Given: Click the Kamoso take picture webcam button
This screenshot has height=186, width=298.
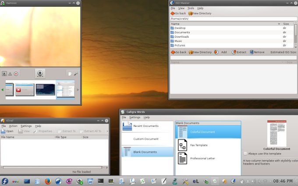Looking at the screenshot, I should pos(40,74).
